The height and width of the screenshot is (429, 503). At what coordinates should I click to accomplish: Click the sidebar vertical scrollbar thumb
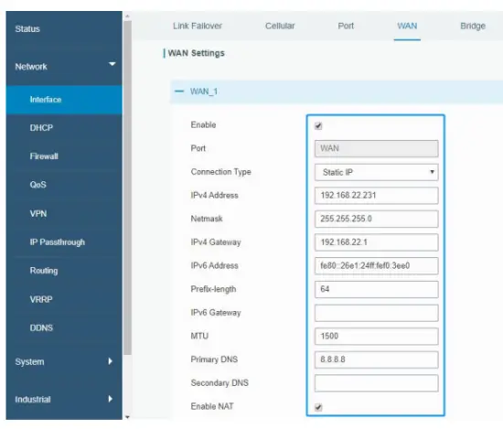pyautogui.click(x=127, y=188)
